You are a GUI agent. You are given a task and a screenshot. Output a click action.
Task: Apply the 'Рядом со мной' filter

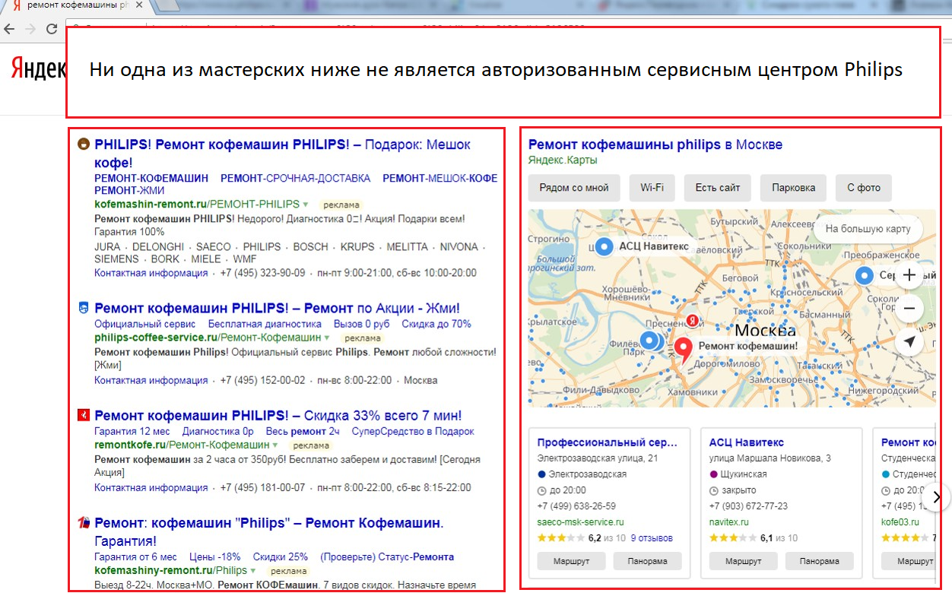574,188
